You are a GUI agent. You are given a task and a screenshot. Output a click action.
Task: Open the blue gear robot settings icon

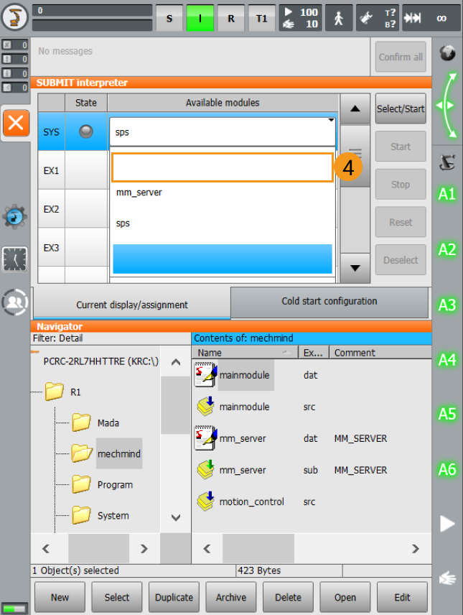(15, 216)
